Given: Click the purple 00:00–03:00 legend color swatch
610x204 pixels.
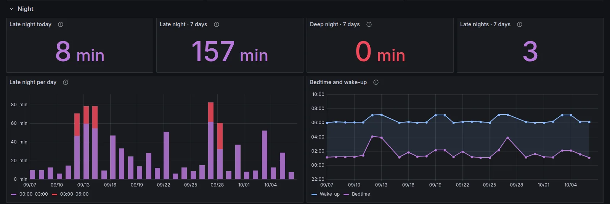Looking at the screenshot, I should click(14, 194).
